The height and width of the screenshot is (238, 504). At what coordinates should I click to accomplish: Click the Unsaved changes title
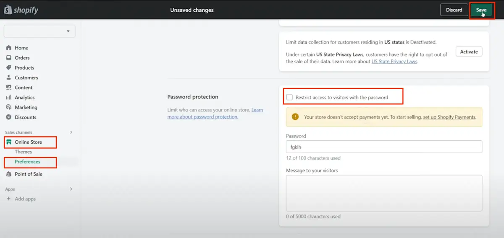pos(192,10)
